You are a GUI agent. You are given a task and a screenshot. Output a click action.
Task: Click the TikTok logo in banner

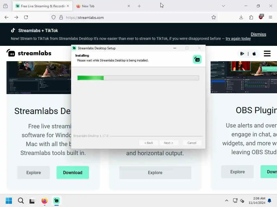13,30
